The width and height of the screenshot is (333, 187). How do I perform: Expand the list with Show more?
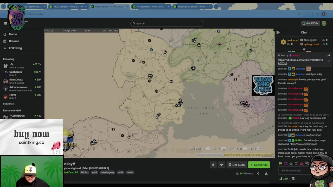coord(9,104)
